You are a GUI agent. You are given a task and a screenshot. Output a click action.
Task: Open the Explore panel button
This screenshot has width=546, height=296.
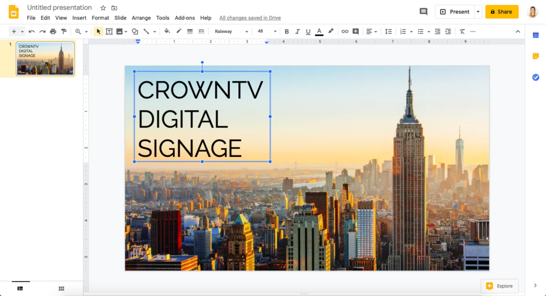click(500, 286)
